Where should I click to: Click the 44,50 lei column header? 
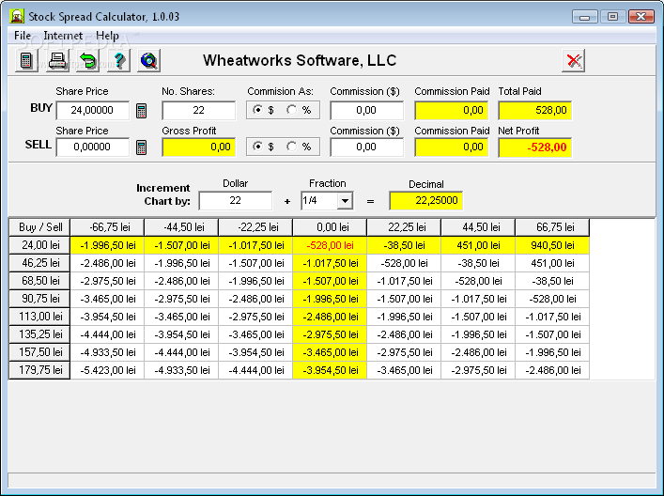pos(478,227)
